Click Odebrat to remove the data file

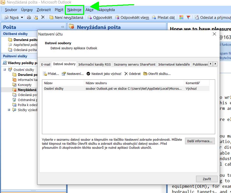click(x=132, y=74)
